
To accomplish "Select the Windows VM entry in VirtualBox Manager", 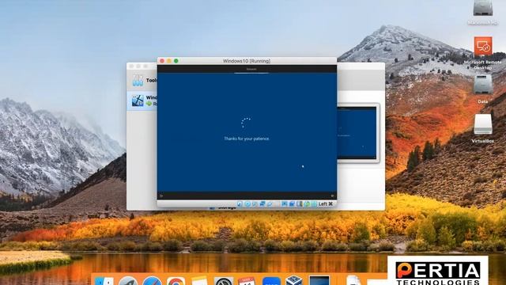I will (x=142, y=101).
